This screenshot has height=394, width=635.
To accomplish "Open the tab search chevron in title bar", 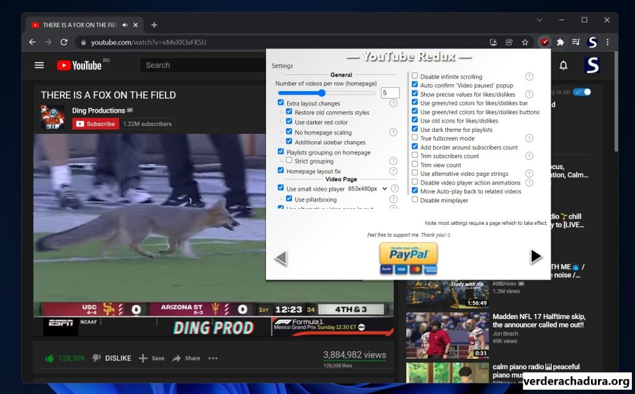I will tap(540, 20).
